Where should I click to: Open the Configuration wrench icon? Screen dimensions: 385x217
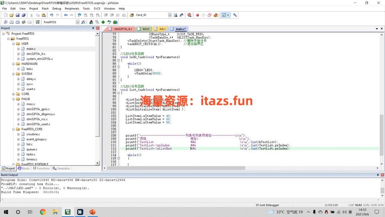point(235,15)
